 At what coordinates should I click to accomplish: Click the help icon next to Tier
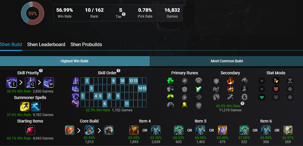[124, 14]
